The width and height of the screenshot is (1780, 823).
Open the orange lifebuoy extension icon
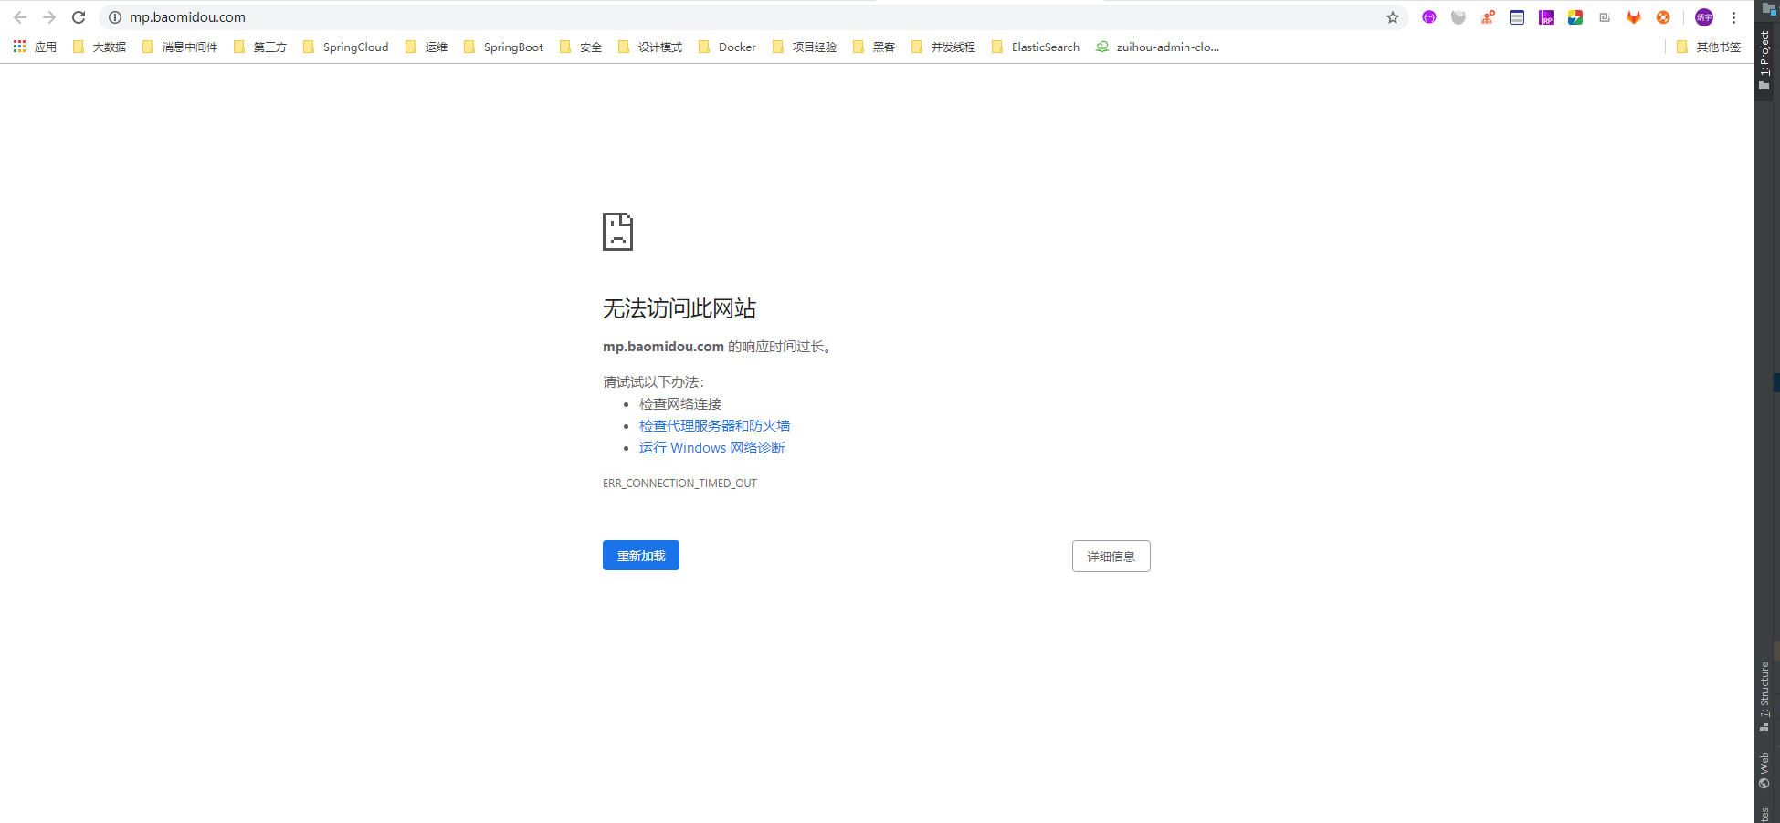tap(1663, 17)
